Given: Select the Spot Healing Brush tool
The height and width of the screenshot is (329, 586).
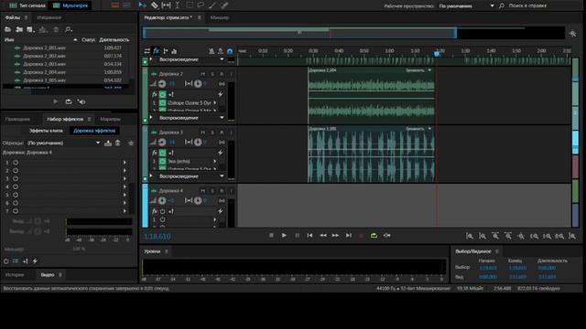Looking at the screenshot, I should [x=224, y=5].
